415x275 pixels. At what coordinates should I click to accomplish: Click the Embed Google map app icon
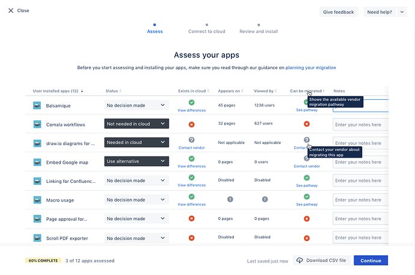(x=37, y=161)
